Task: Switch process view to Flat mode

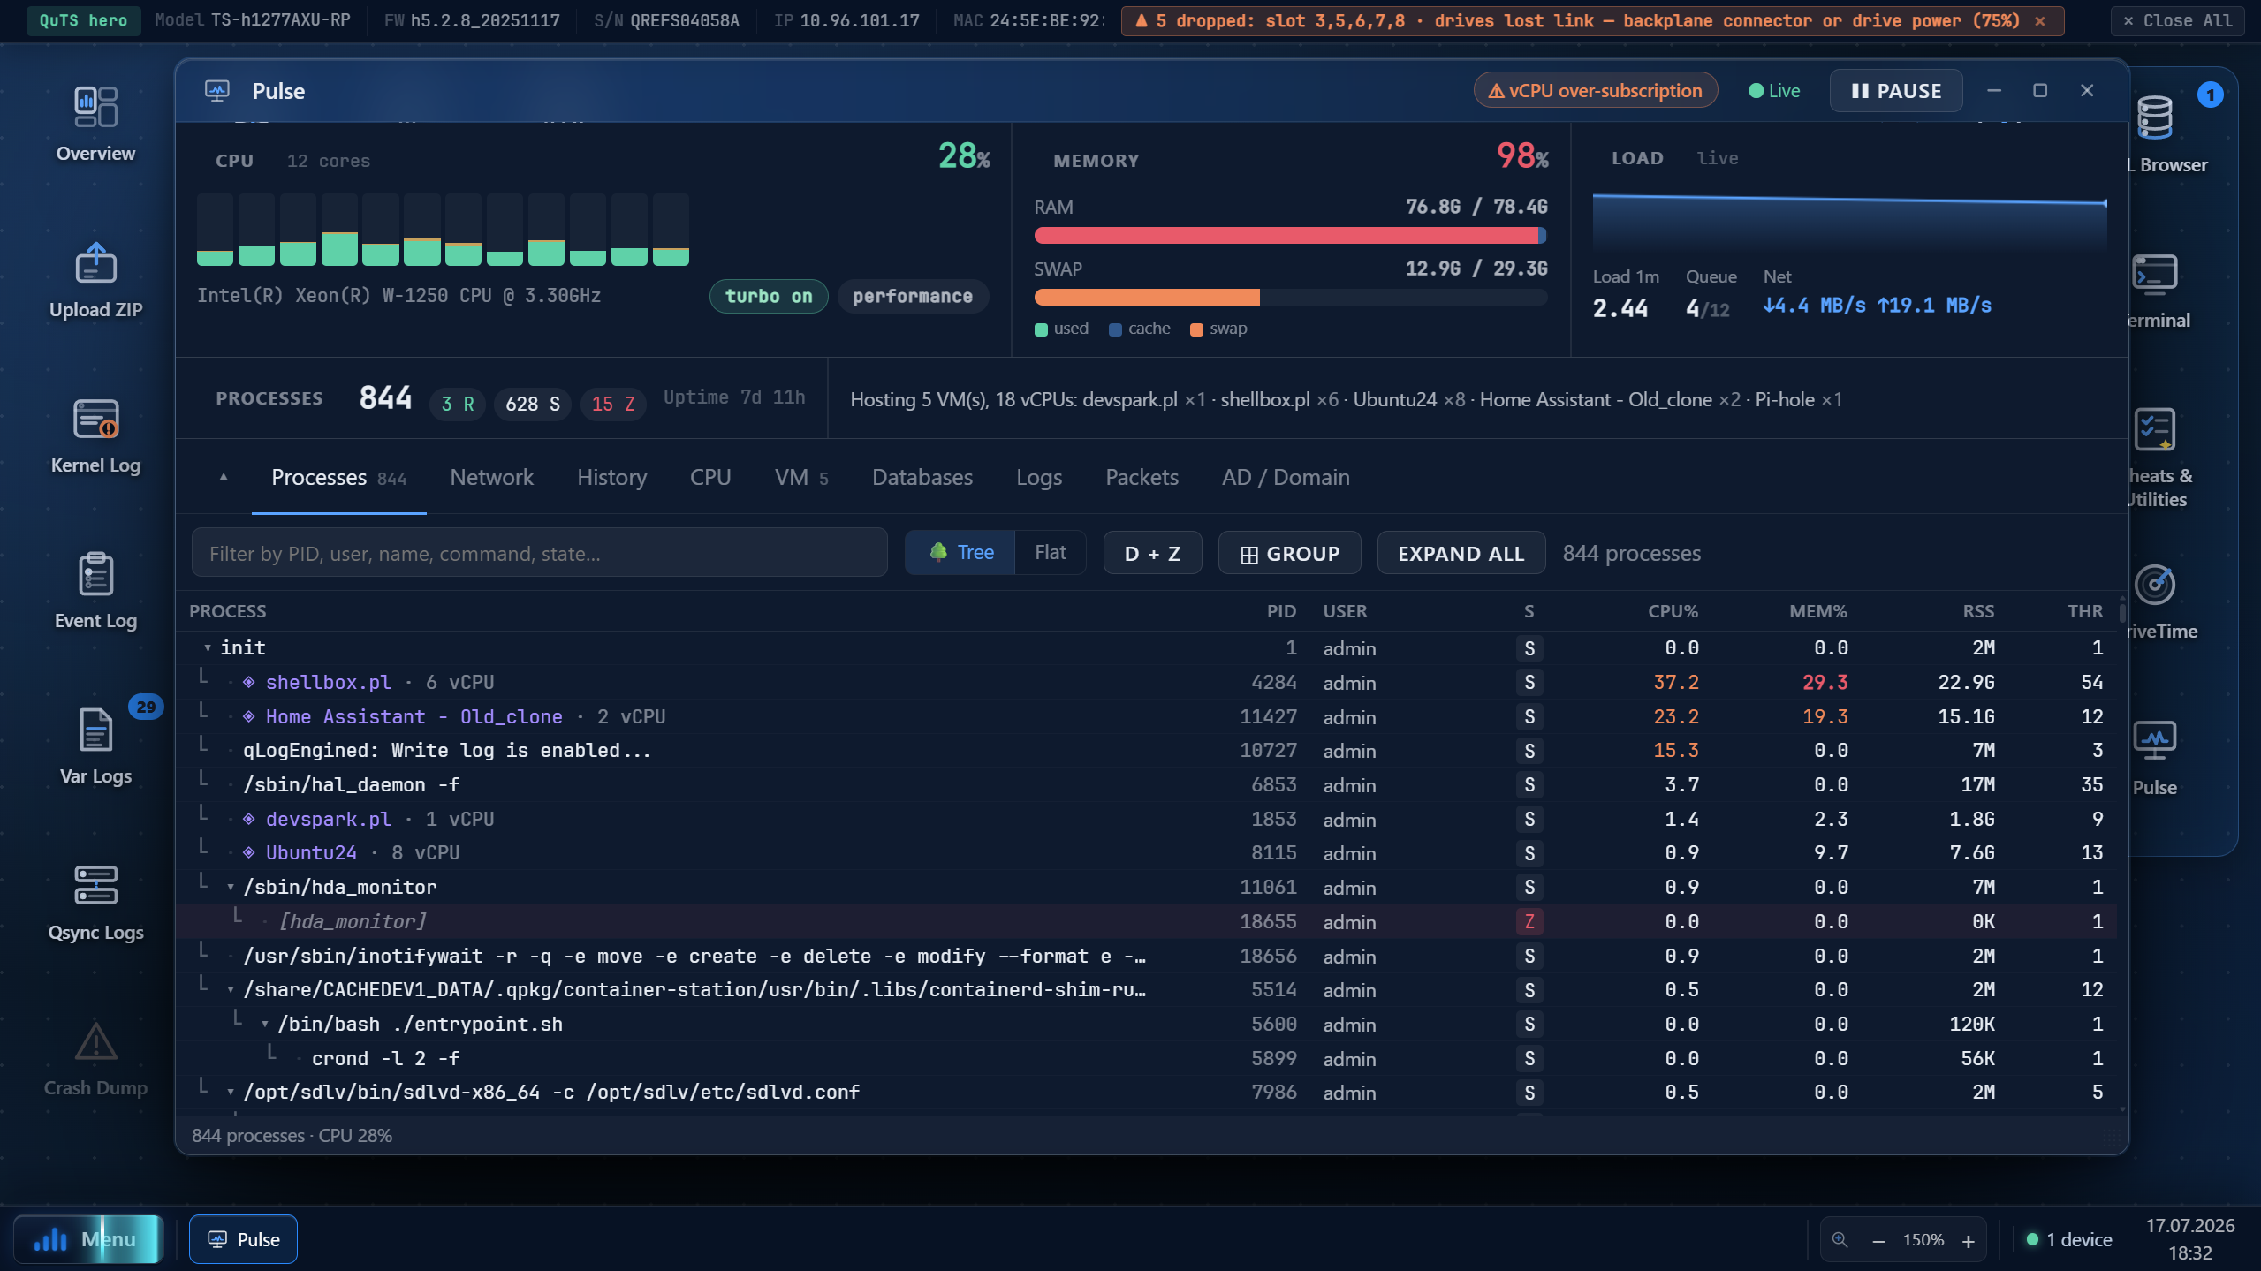Action: click(x=1051, y=553)
